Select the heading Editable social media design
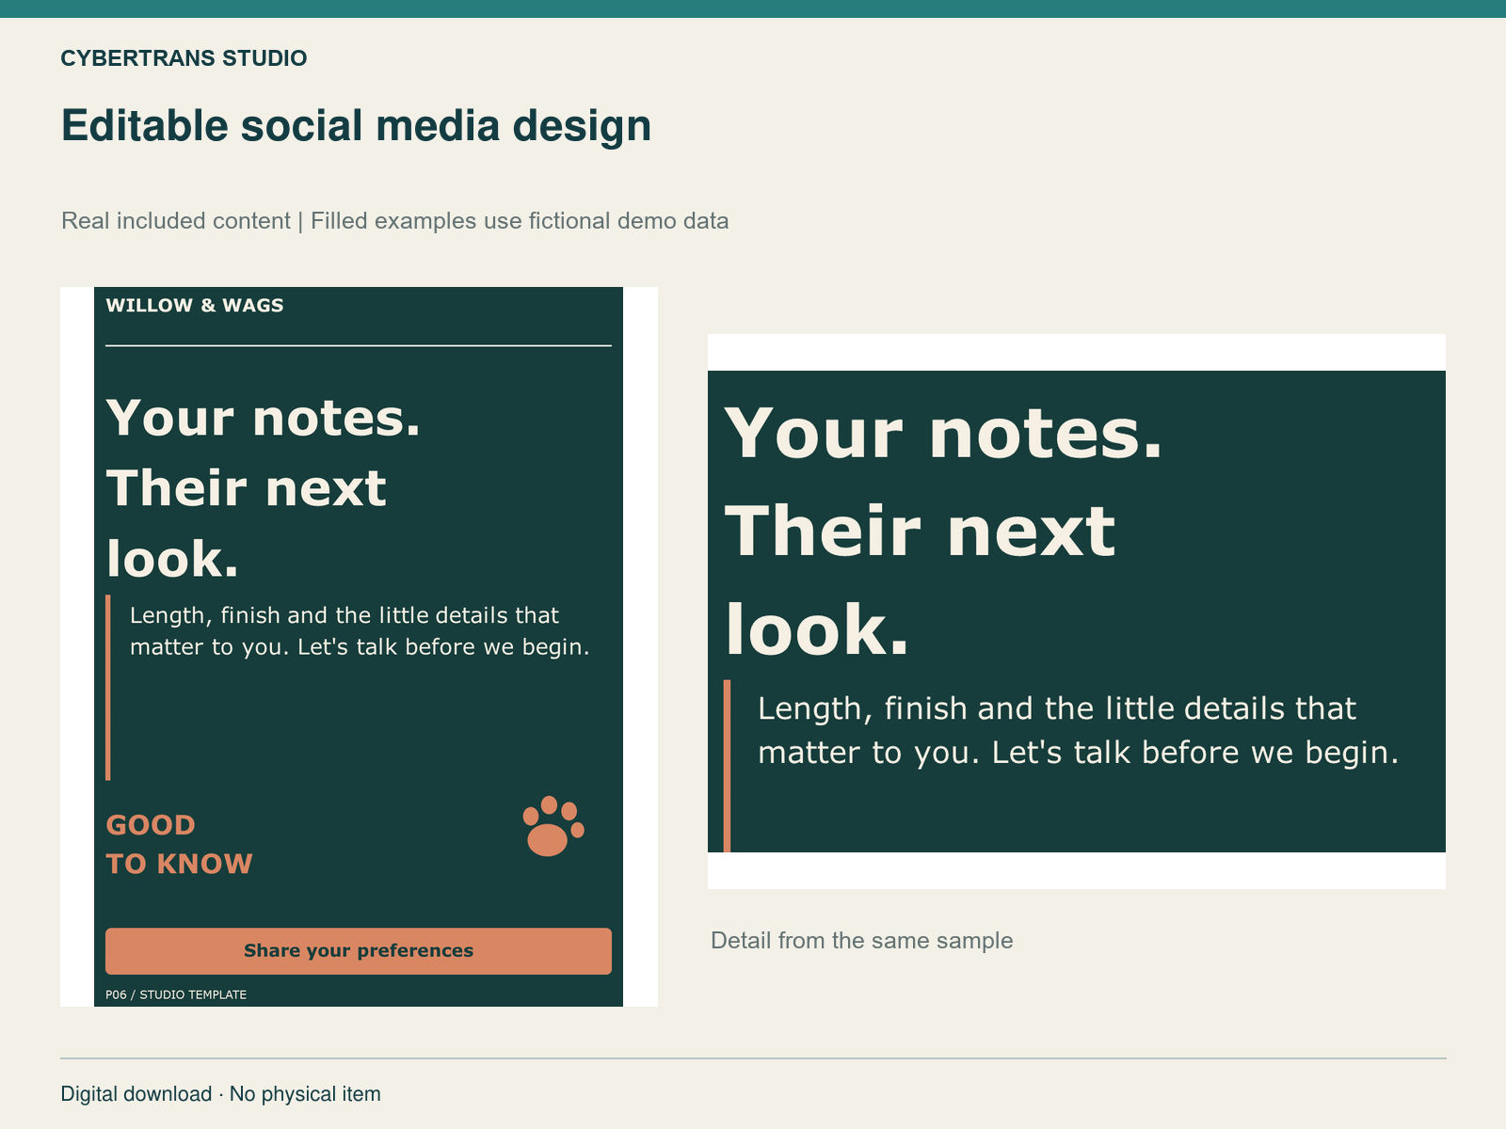Viewport: 1506px width, 1129px height. pyautogui.click(x=356, y=126)
